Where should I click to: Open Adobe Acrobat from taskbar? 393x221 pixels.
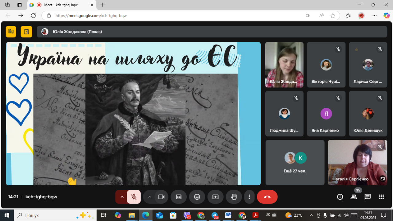coord(256,215)
